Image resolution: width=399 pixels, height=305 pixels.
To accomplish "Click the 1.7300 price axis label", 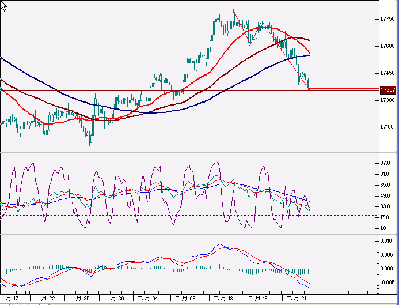I will click(x=388, y=100).
